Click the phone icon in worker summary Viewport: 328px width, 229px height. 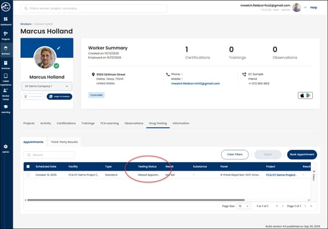pos(168,74)
